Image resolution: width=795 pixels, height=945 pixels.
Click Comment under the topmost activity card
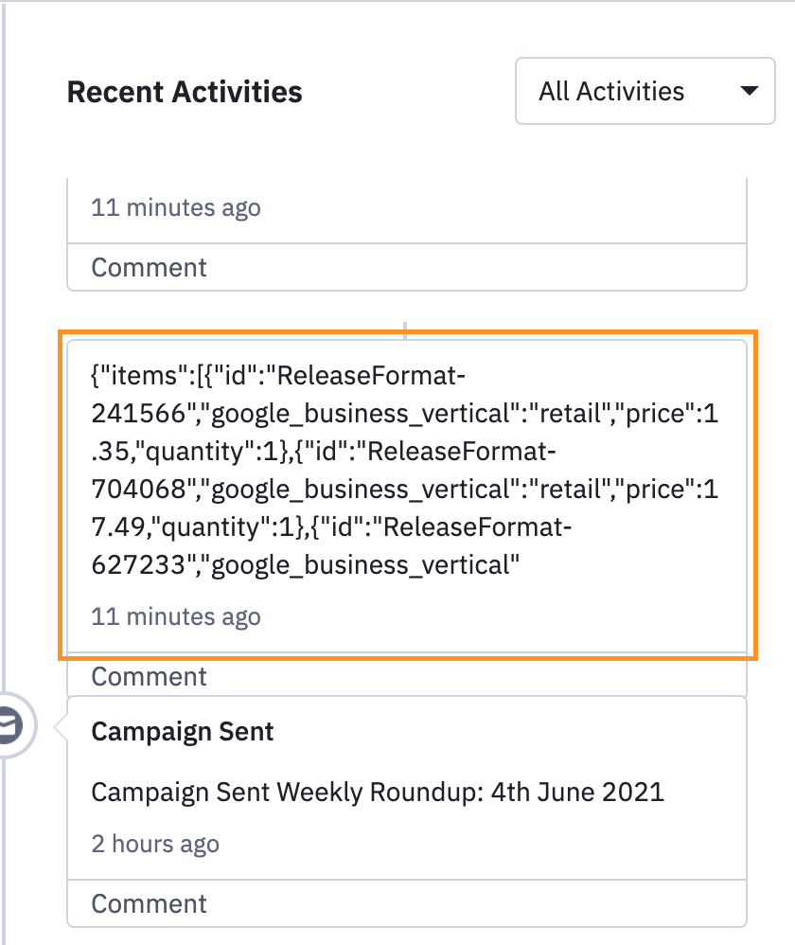149,267
